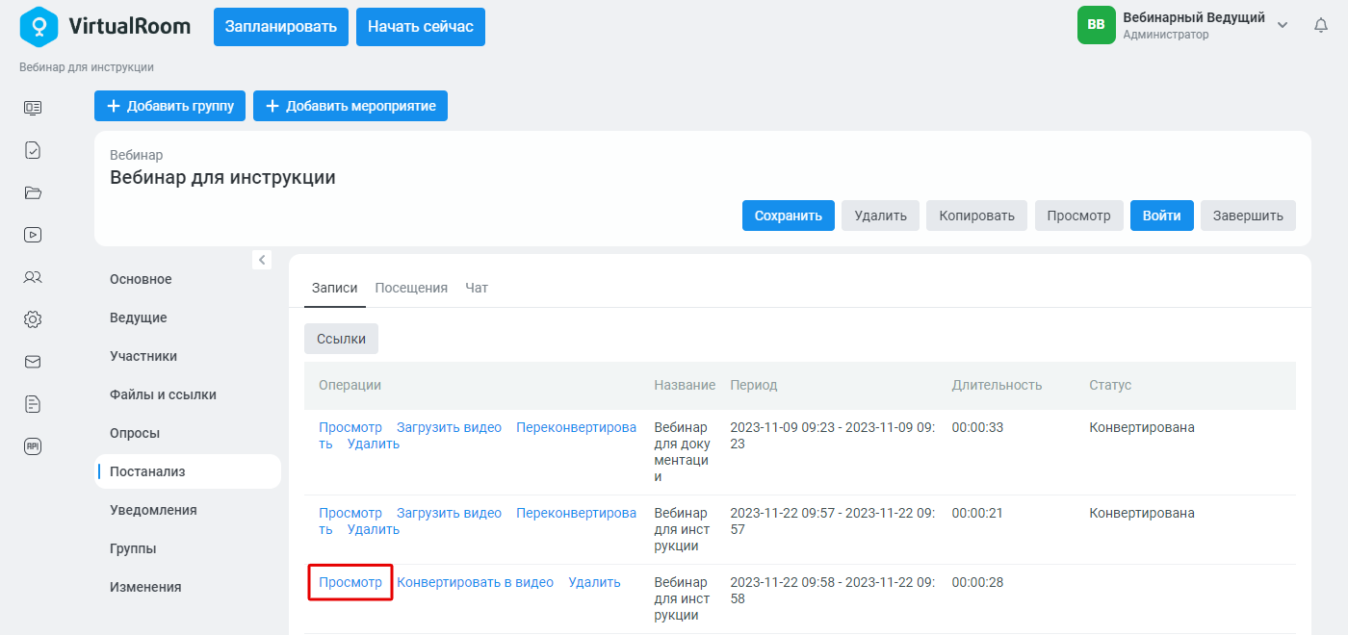Click the Начать сейчас button
Screen dimensions: 1348x635
[421, 27]
